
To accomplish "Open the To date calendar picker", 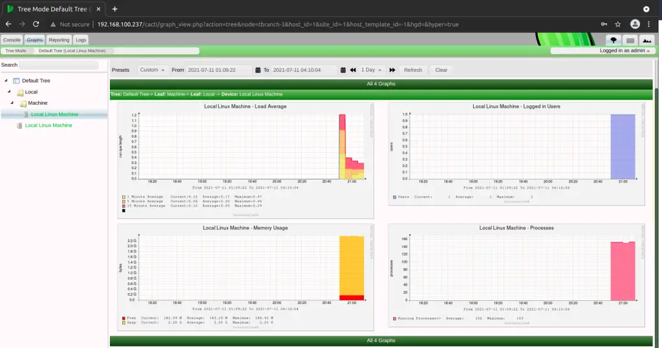I will pos(343,70).
